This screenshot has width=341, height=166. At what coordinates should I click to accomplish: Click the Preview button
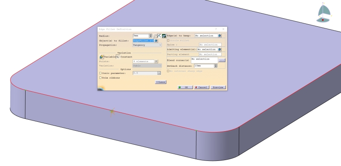(218, 87)
